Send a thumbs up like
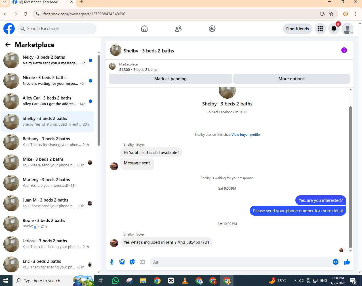The image size is (362, 286). pos(347,262)
